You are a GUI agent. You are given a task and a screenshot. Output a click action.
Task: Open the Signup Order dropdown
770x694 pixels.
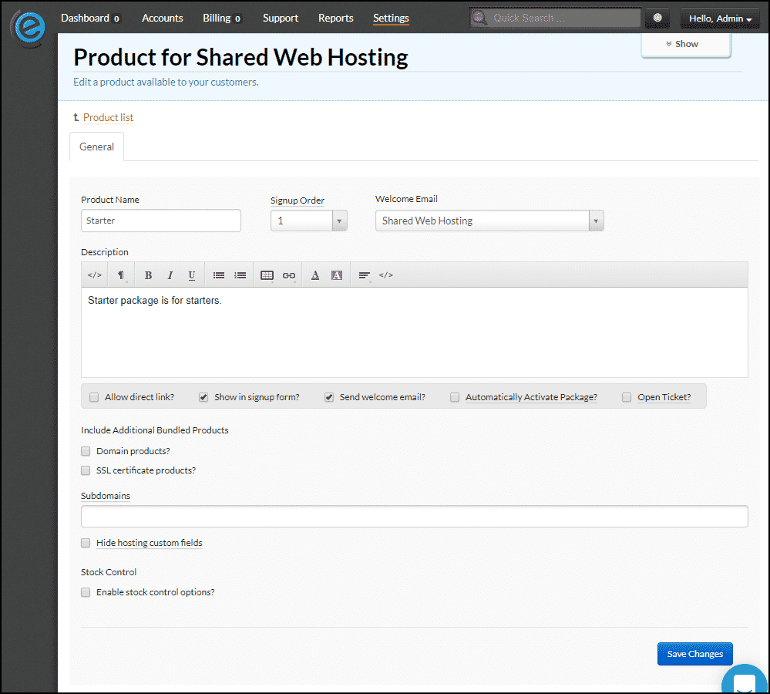309,221
